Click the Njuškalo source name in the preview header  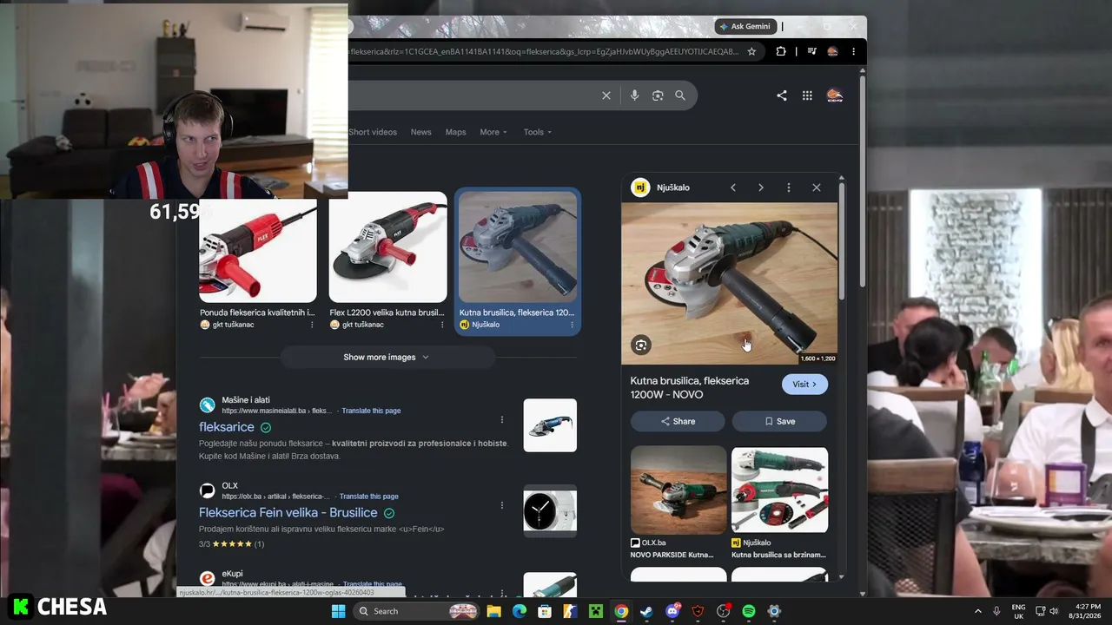point(673,187)
